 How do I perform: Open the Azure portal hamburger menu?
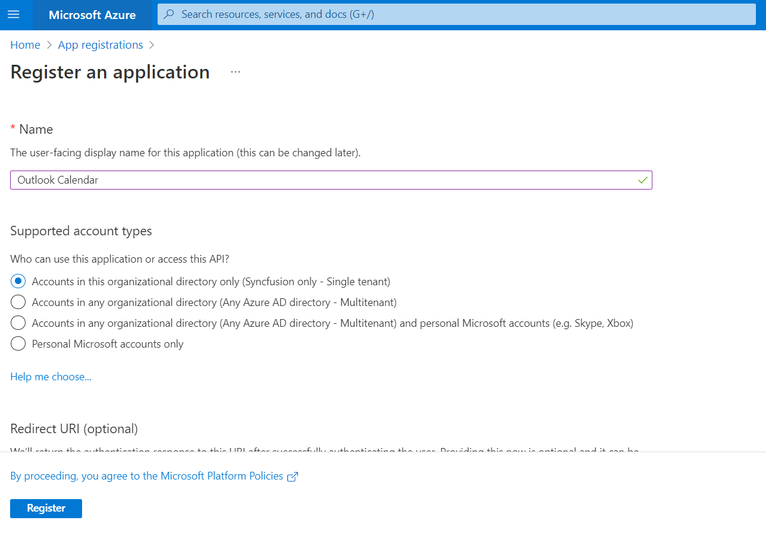click(x=13, y=15)
